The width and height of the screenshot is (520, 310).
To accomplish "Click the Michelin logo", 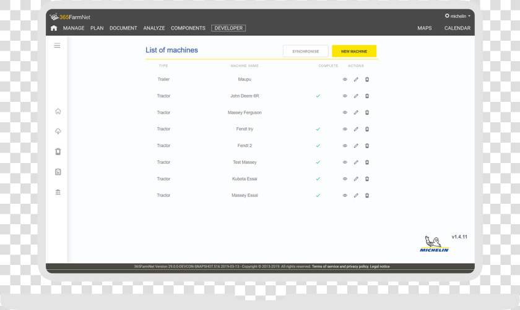I will point(434,244).
